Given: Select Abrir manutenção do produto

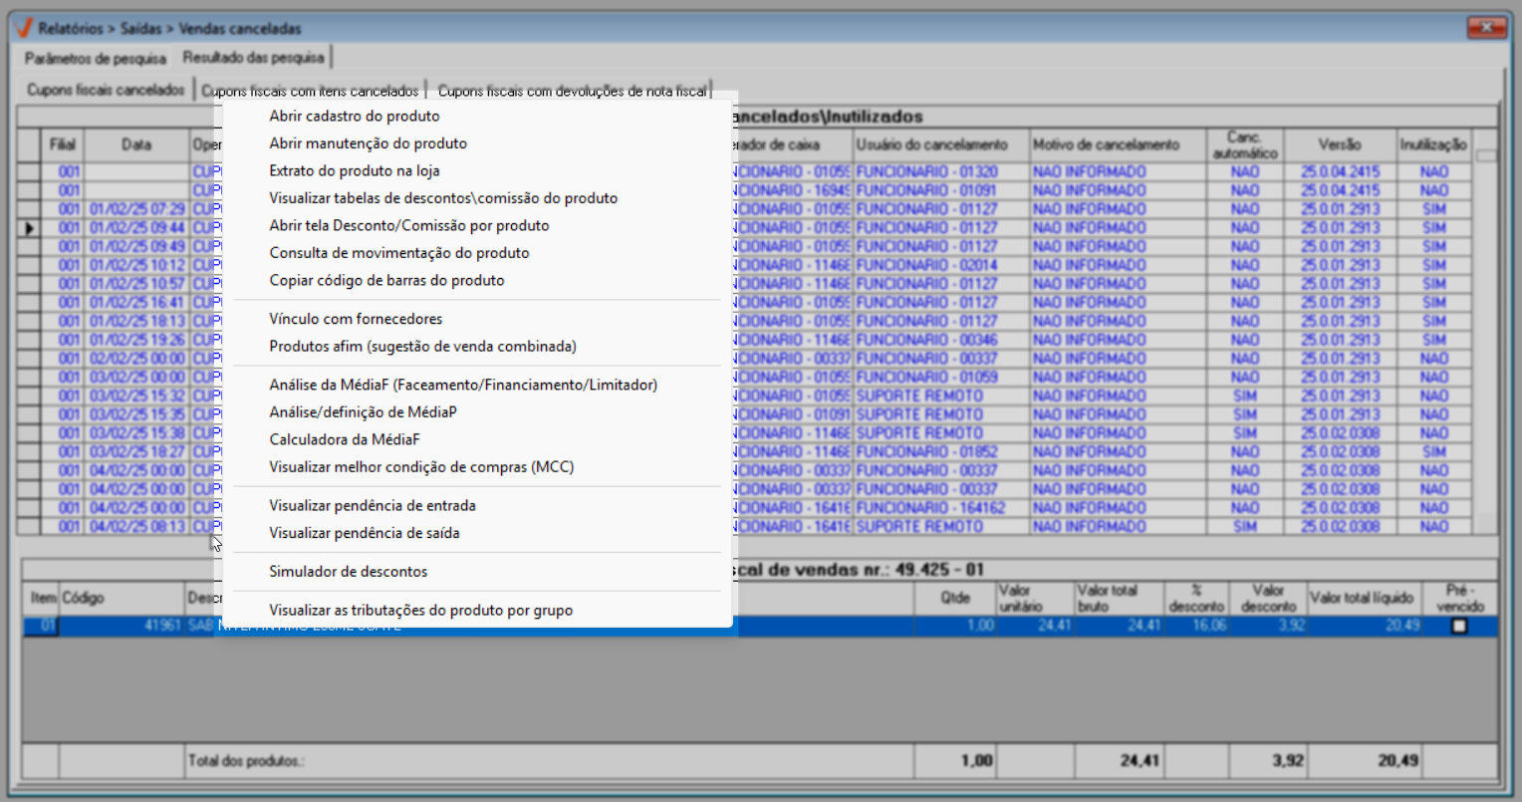Looking at the screenshot, I should pyautogui.click(x=368, y=143).
